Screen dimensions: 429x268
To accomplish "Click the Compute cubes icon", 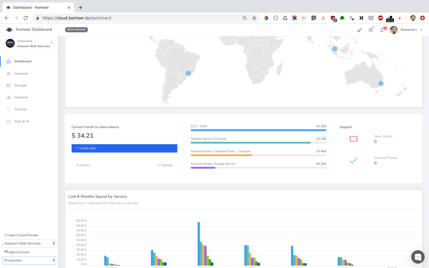I will click(x=9, y=74).
